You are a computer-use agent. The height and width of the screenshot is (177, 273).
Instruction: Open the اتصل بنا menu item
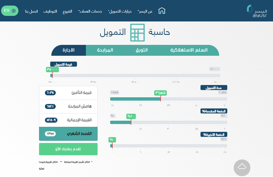[31, 11]
